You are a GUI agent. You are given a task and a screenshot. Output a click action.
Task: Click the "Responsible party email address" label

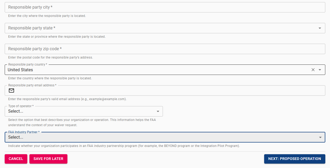(32, 85)
